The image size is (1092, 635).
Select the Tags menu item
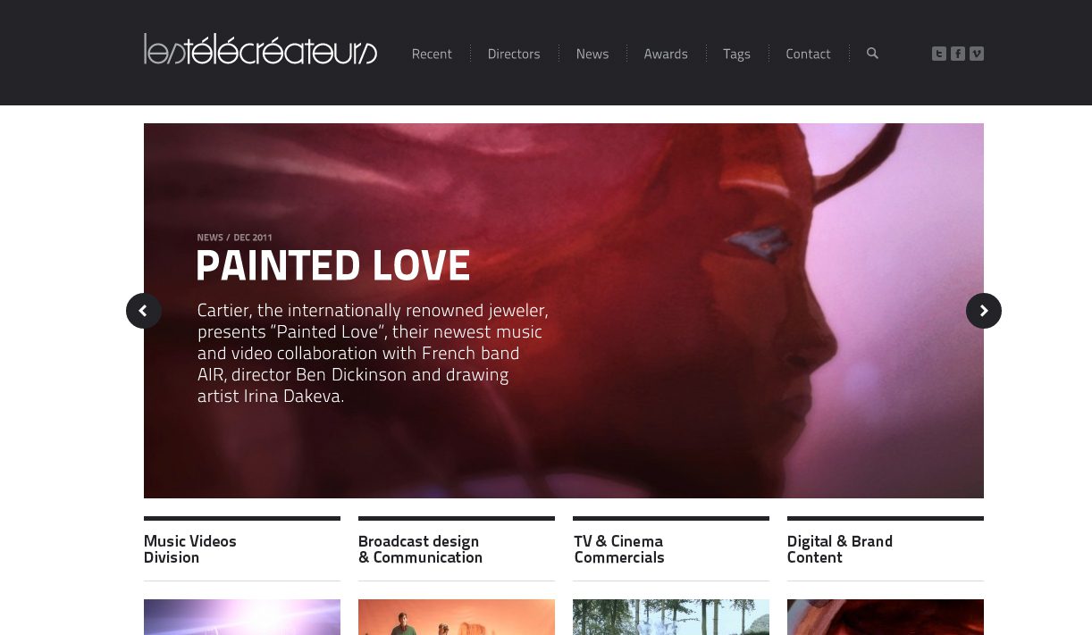coord(736,54)
